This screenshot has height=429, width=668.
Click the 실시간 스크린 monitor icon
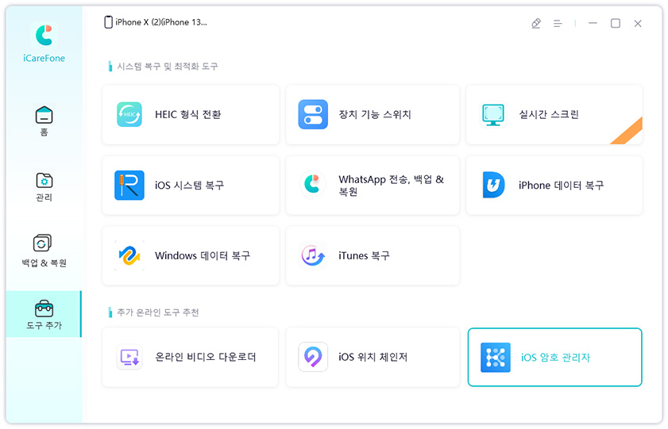pos(493,114)
